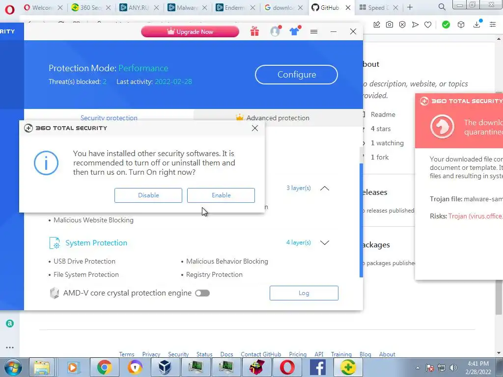Viewport: 503px width, 377px height.
Task: Click the gift box icon in 360 header
Action: (255, 31)
